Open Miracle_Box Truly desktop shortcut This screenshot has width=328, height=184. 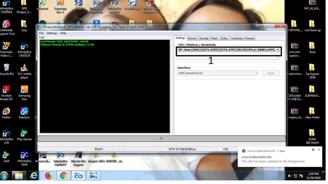[x=151, y=7]
